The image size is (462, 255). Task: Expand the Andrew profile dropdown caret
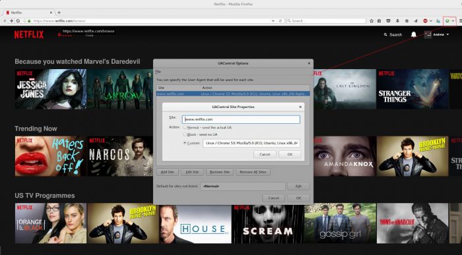[448, 35]
